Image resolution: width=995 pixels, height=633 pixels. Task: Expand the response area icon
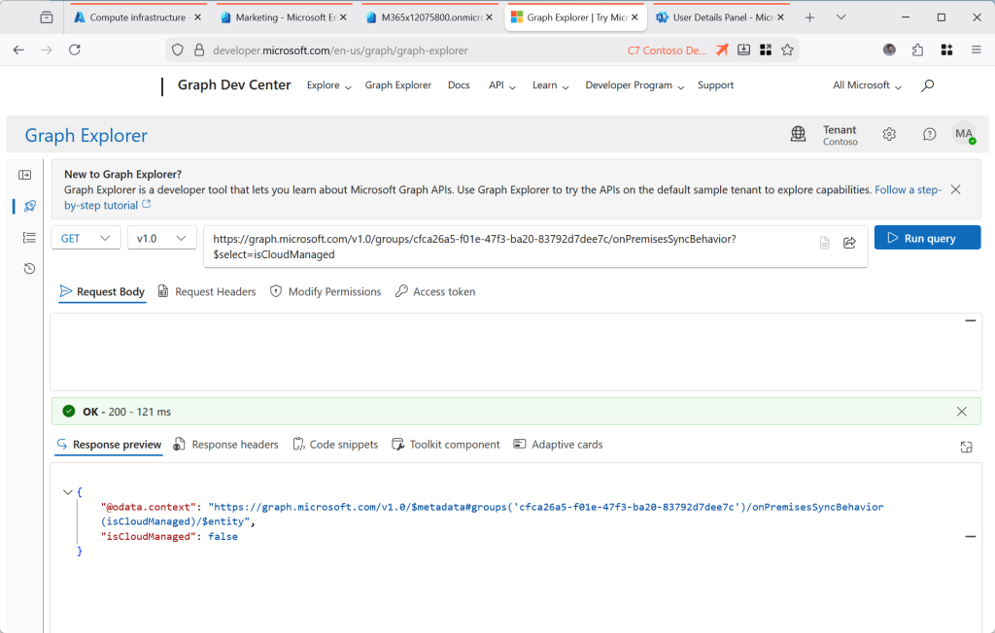coord(965,447)
